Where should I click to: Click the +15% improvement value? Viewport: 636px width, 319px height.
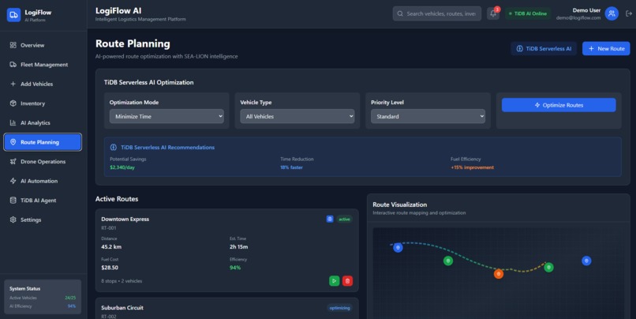(x=472, y=167)
